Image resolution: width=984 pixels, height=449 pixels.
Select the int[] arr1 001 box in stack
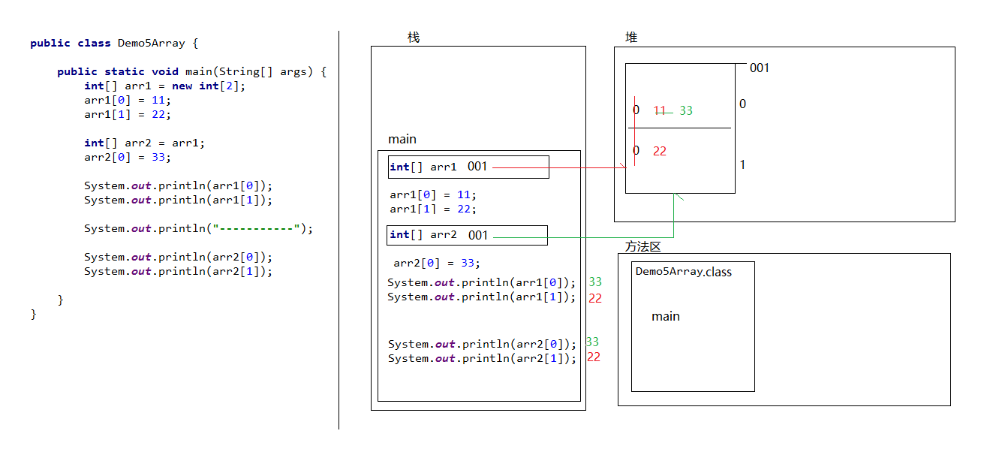click(468, 167)
